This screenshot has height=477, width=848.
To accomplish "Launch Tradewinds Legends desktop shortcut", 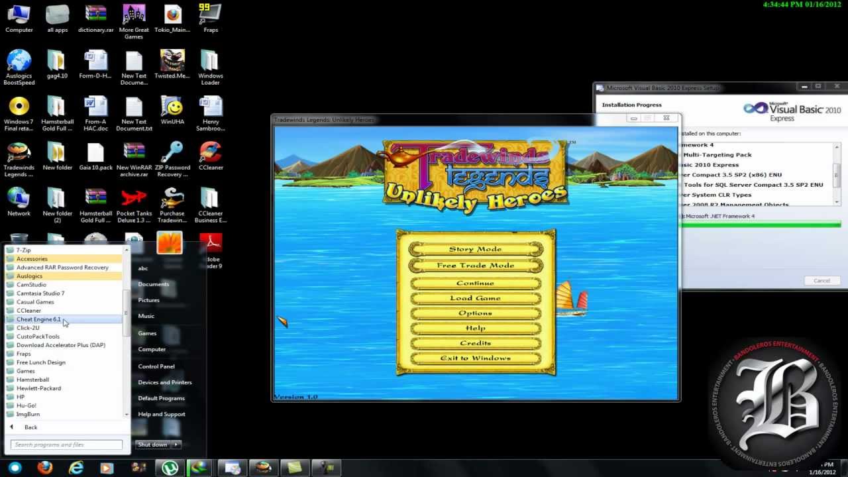I will (x=19, y=159).
